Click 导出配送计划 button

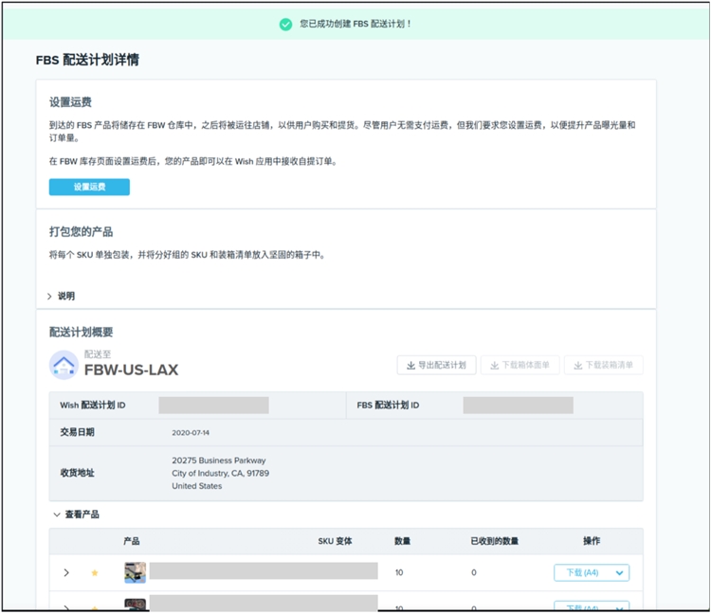pyautogui.click(x=436, y=365)
